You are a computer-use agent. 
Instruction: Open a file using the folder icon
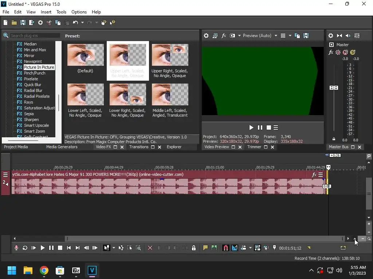point(14,23)
